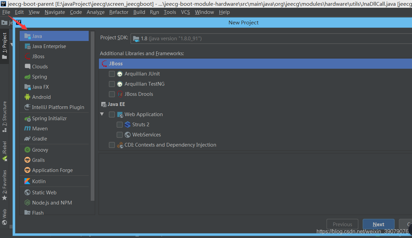
Task: Pick the Android robot icon
Action: point(27,97)
